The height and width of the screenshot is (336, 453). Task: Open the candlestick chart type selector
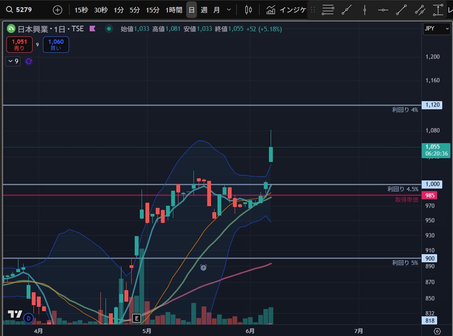[x=248, y=10]
